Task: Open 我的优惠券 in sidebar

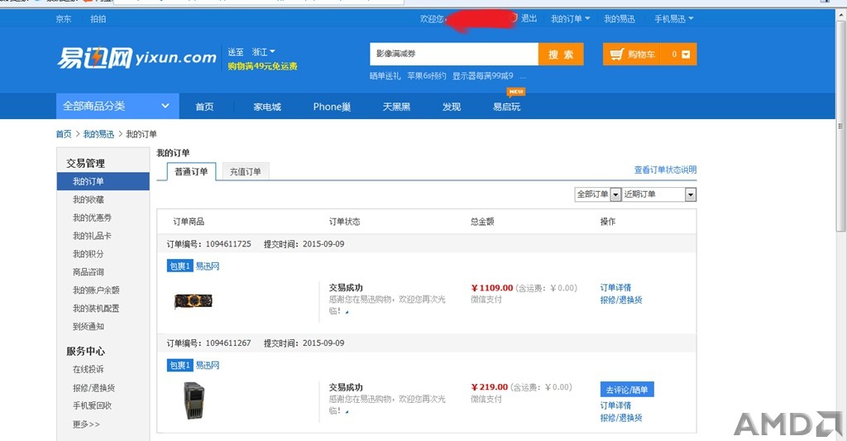Action: point(93,218)
